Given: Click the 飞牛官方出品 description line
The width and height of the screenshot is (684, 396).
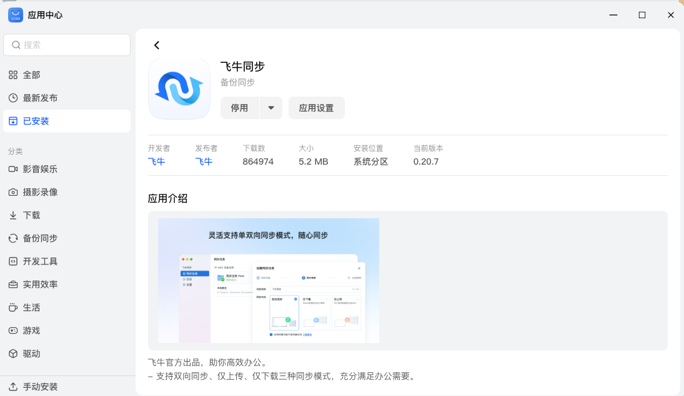Looking at the screenshot, I should 208,362.
